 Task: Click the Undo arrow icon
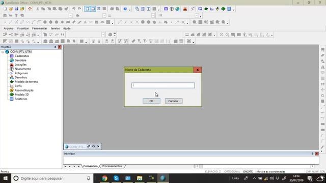(x=73, y=9)
